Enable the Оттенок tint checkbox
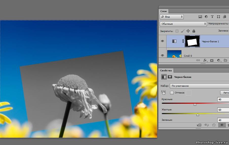The height and width of the screenshot is (145, 229). [172, 93]
